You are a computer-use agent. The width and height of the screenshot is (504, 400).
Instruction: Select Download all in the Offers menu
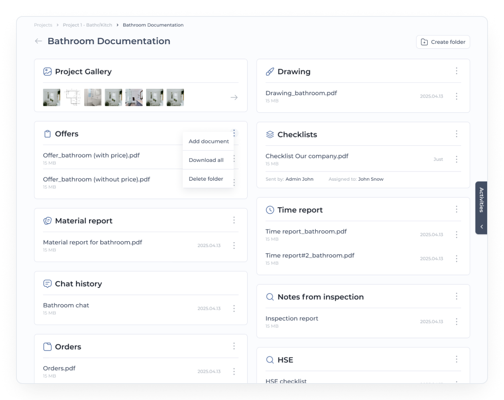click(x=208, y=160)
